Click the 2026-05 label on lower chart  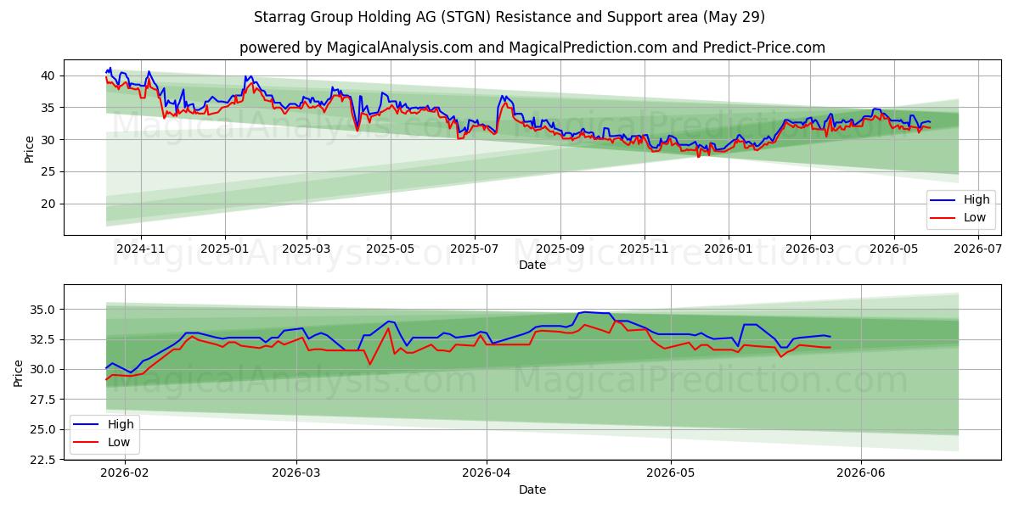coord(671,473)
